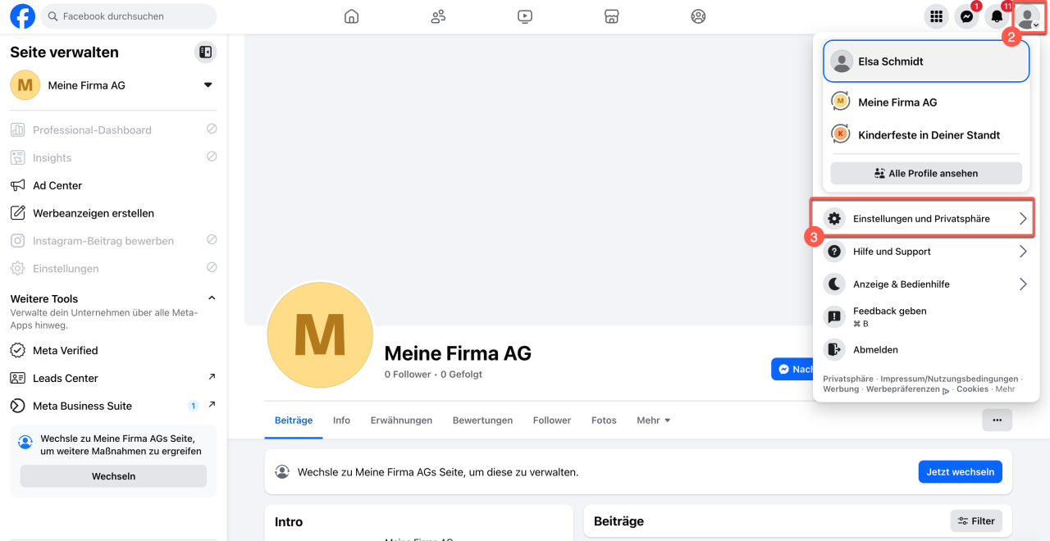The image size is (1050, 541).
Task: Open the Filter button for Beiträge
Action: pos(976,521)
